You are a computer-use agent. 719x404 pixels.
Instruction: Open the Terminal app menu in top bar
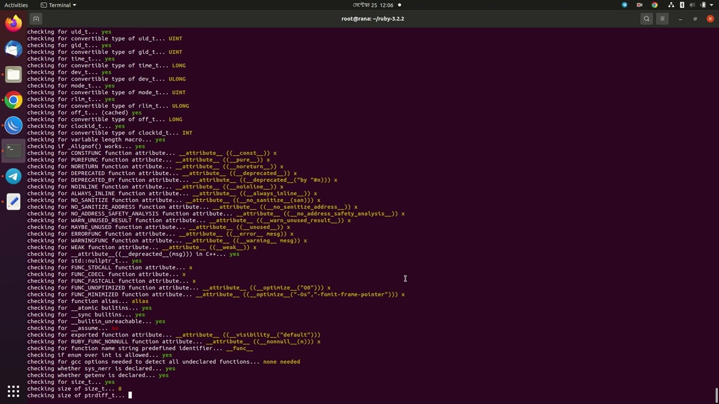[58, 5]
